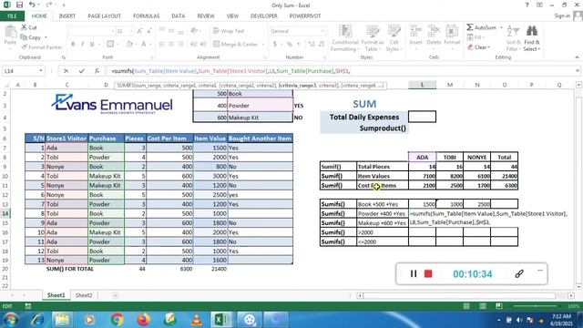Click Fill Color bucket icon
The height and width of the screenshot is (328, 583).
pyautogui.click(x=129, y=44)
